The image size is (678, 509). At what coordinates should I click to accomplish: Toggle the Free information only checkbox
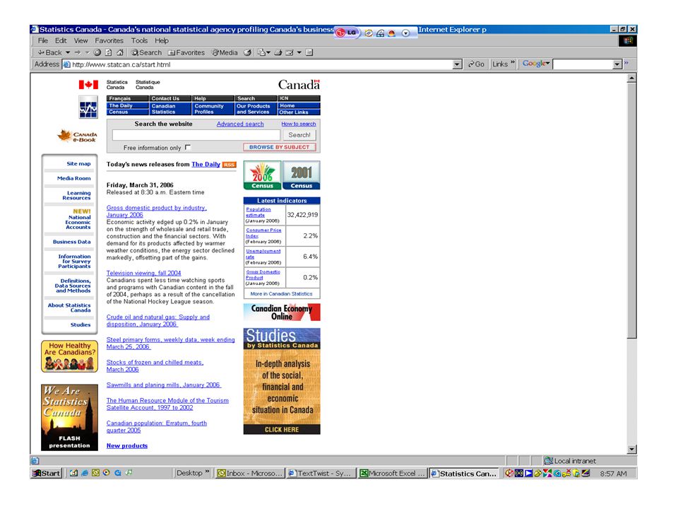pyautogui.click(x=188, y=147)
